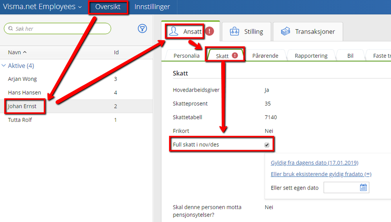This screenshot has height=222, width=391.
Task: Switch to the Transaksjoner tab
Action: (308, 32)
